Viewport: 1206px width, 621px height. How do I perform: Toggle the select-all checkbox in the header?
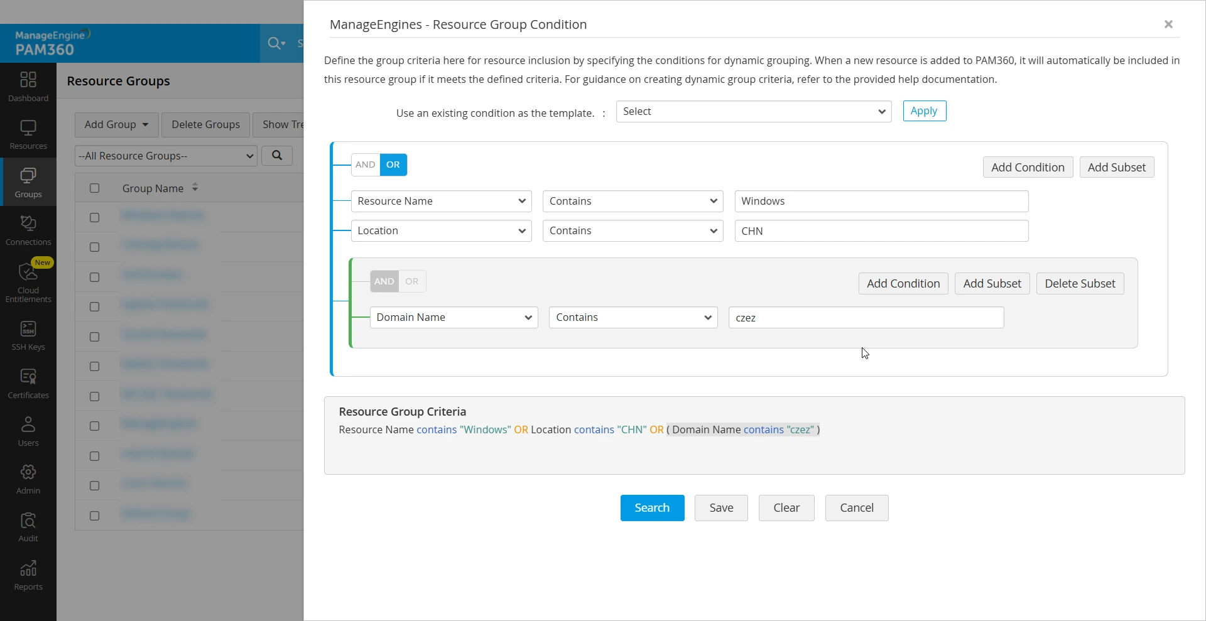coord(94,188)
